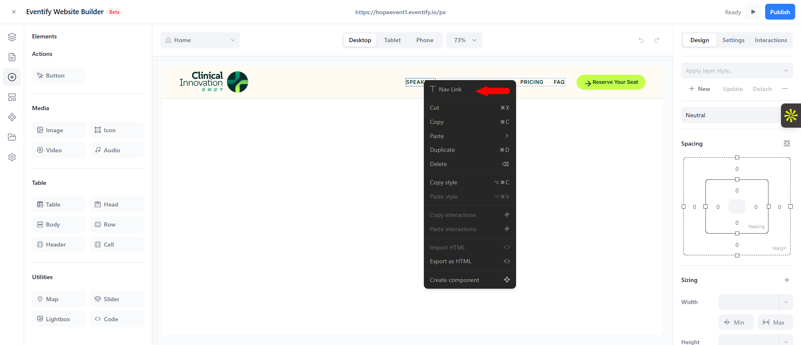This screenshot has width=801, height=345.
Task: Click Reserve Your Seat button on canvas
Action: (x=611, y=82)
